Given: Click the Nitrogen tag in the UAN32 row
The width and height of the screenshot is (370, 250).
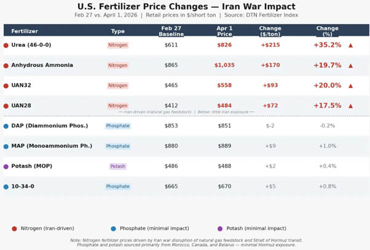Looking at the screenshot, I should [x=118, y=86].
